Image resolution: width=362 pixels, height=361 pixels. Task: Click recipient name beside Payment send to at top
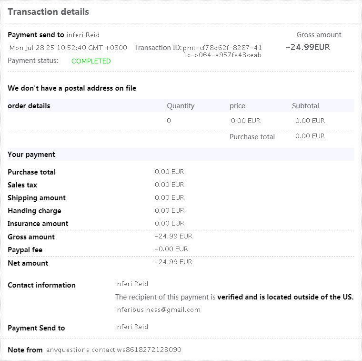(x=83, y=35)
